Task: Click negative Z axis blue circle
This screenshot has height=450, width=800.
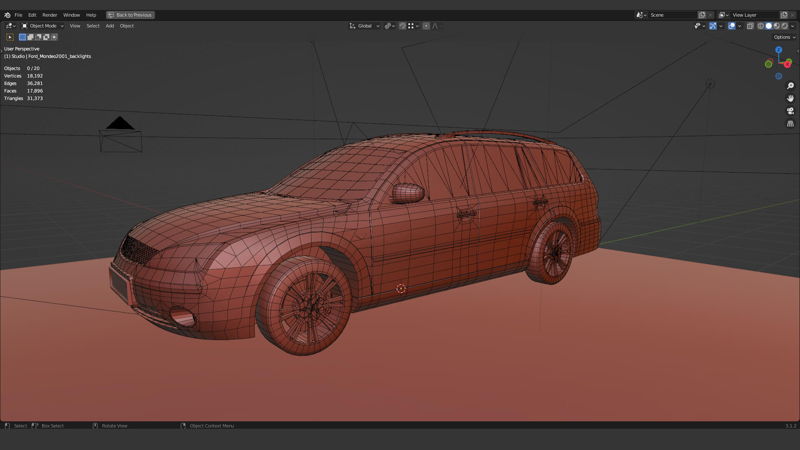Action: 779,76
